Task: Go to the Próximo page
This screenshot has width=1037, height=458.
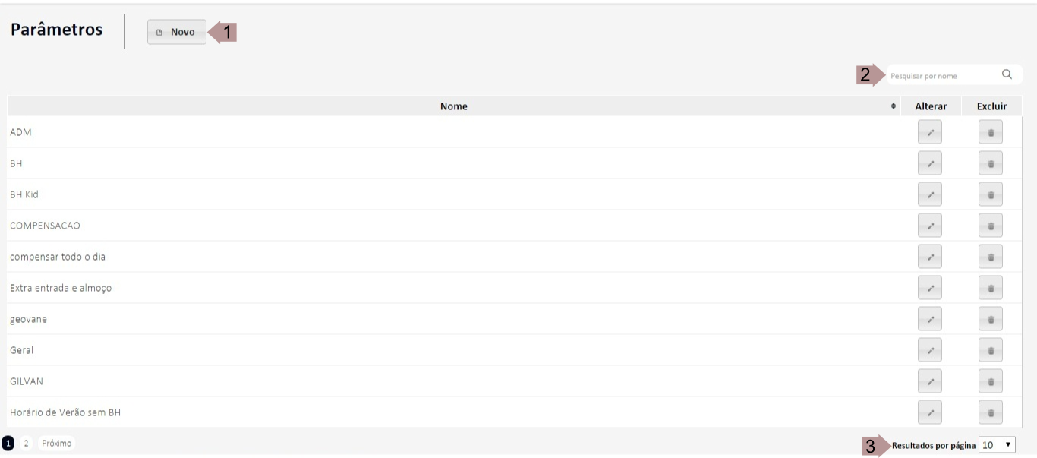Action: click(56, 444)
